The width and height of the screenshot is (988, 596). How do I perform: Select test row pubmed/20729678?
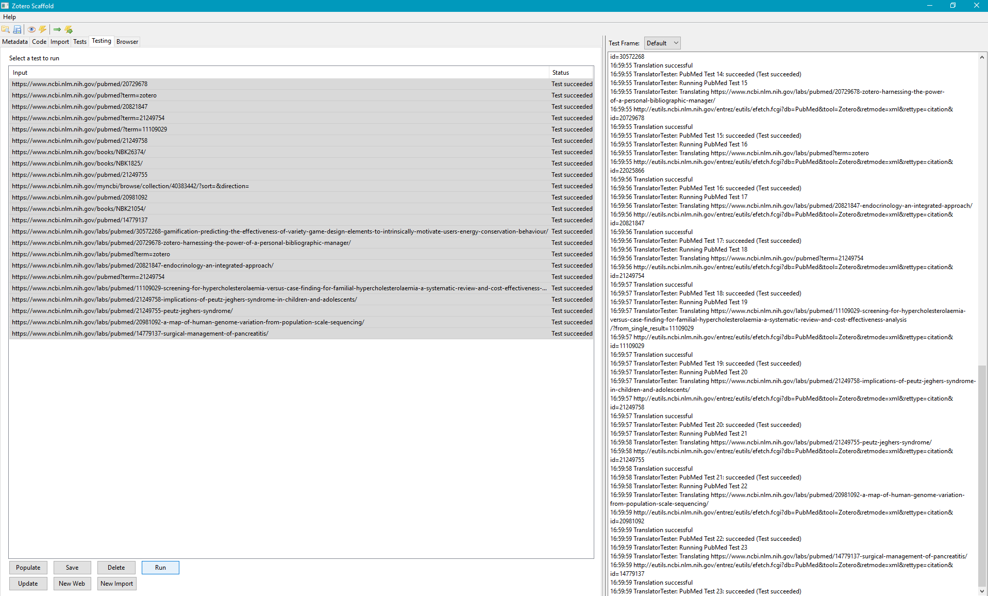[302, 84]
